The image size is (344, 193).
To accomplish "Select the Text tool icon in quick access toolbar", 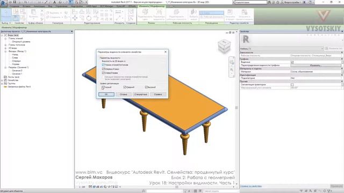I will pyautogui.click(x=55, y=2).
